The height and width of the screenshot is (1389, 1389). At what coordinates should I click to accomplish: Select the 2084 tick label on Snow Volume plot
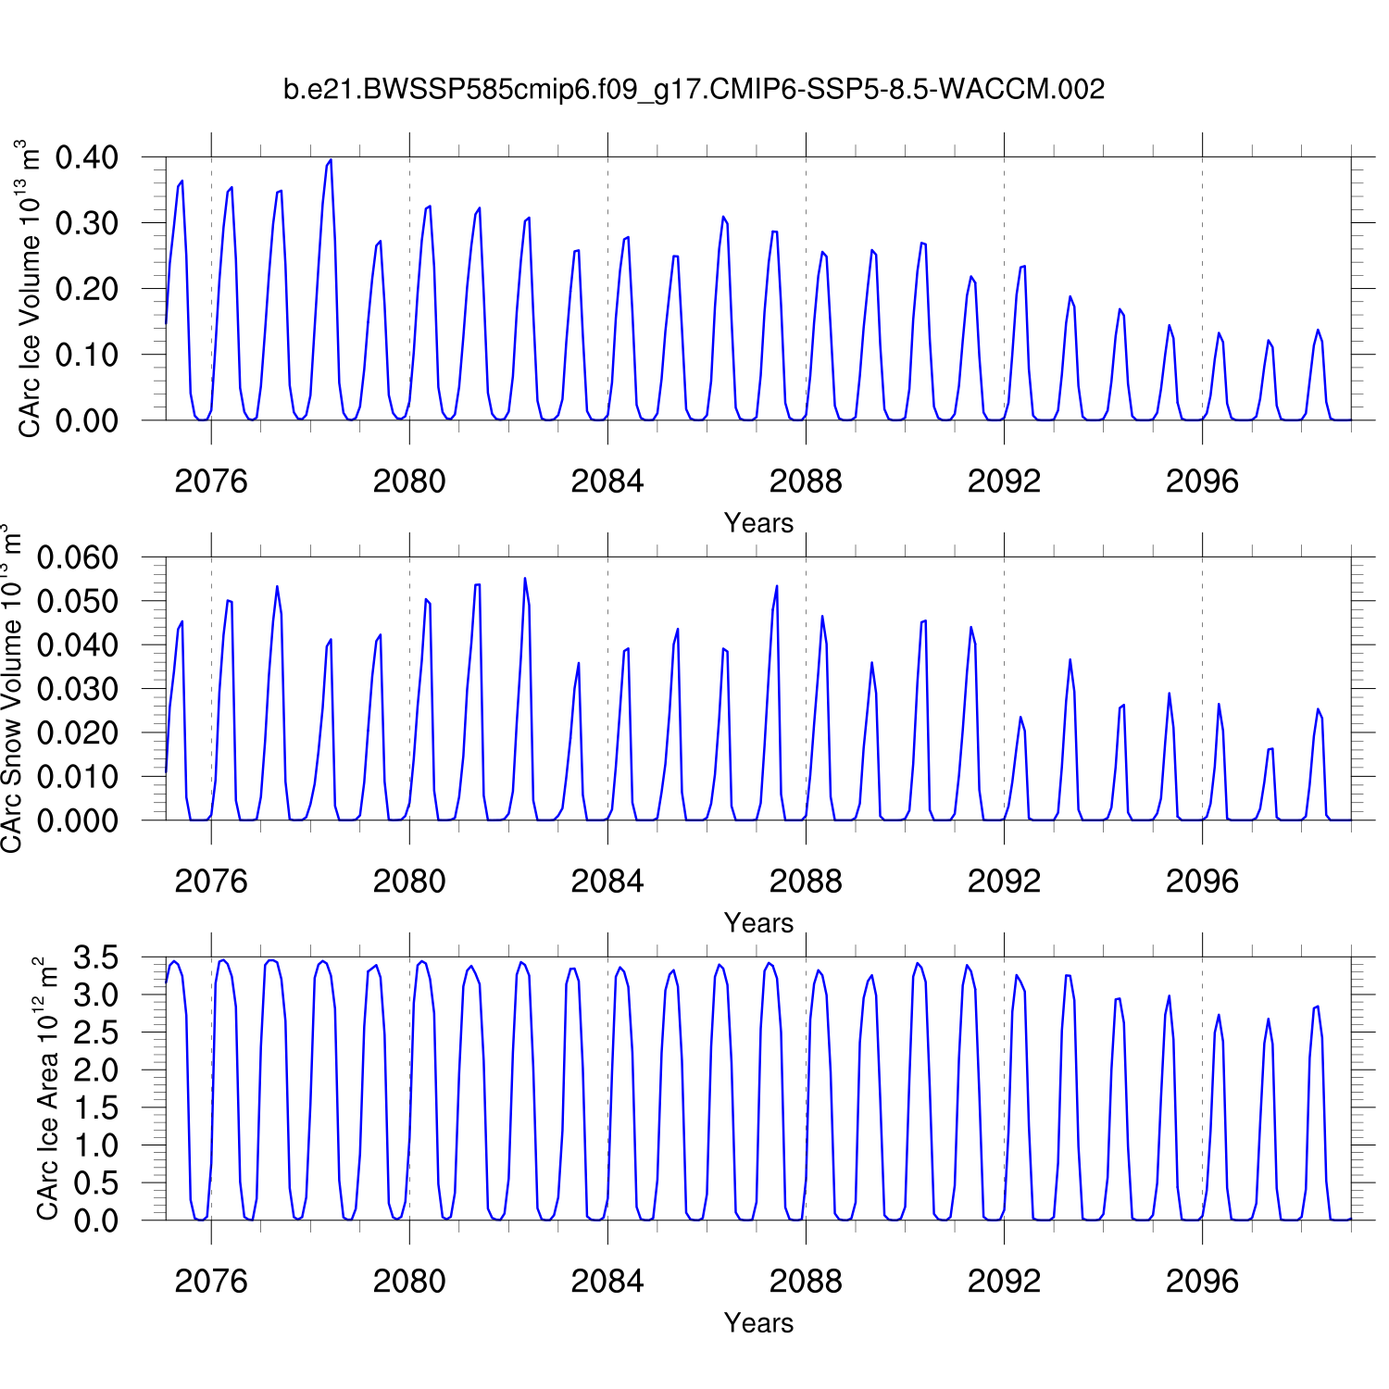coord(607,882)
